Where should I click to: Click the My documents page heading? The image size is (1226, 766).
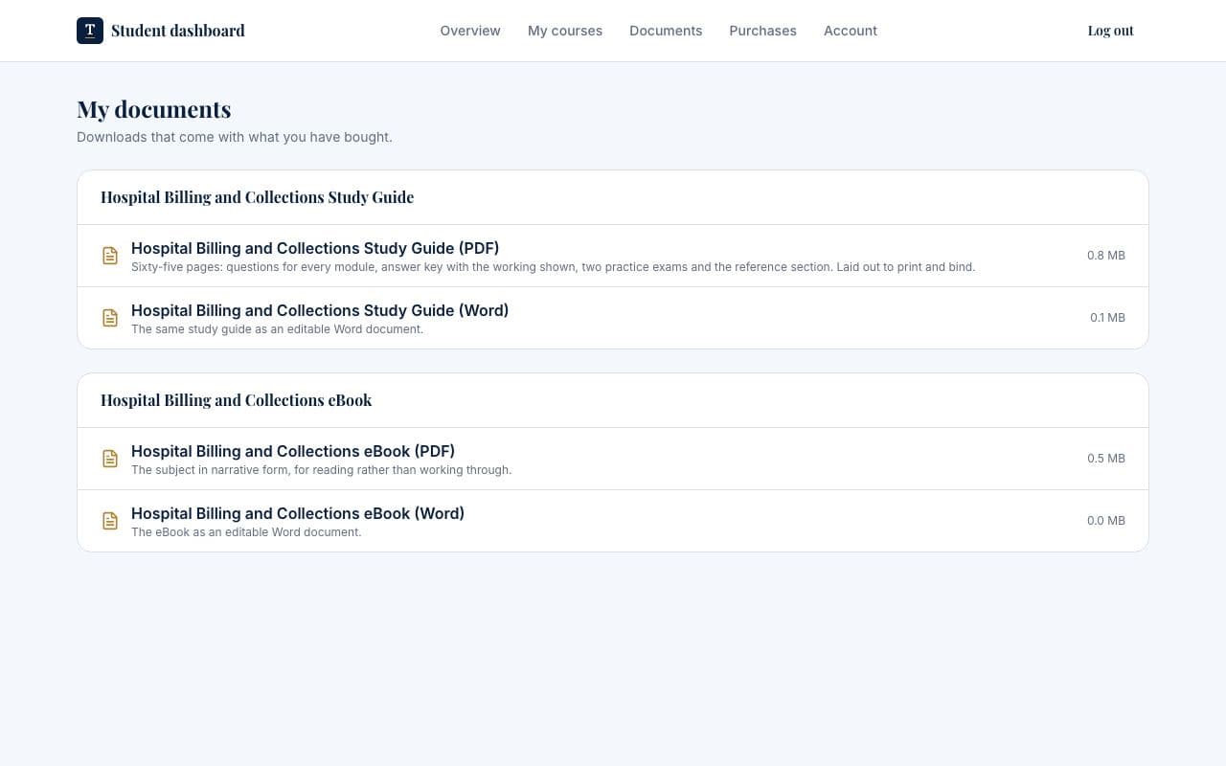pyautogui.click(x=154, y=109)
